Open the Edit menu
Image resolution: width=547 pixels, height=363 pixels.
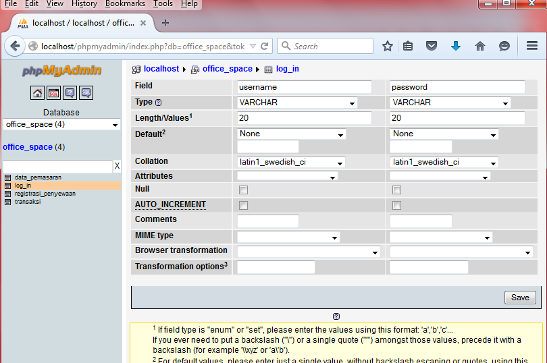point(31,4)
